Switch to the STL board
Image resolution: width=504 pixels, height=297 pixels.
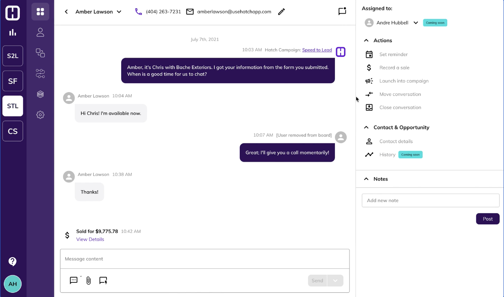(x=13, y=106)
